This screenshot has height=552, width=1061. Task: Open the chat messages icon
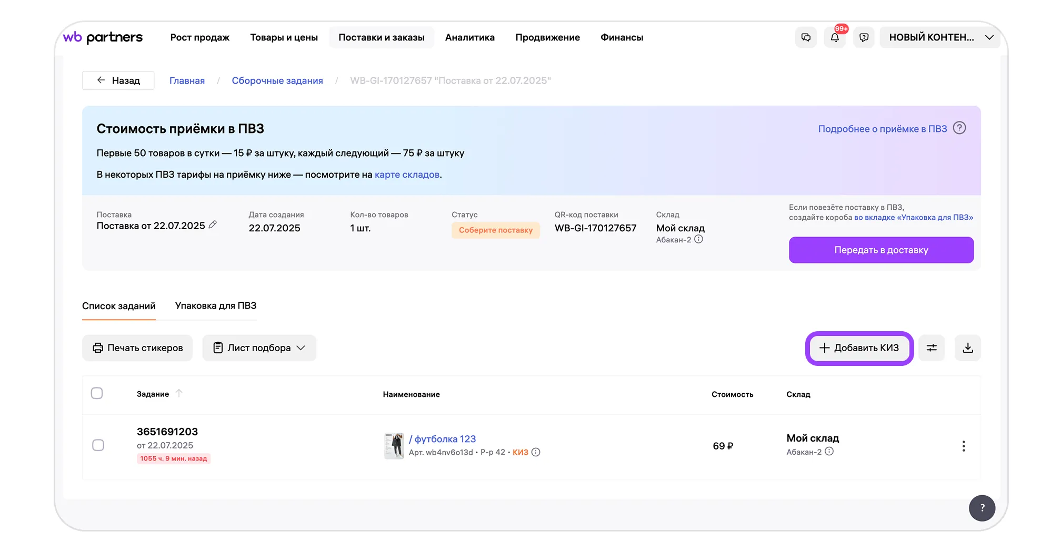click(x=806, y=37)
